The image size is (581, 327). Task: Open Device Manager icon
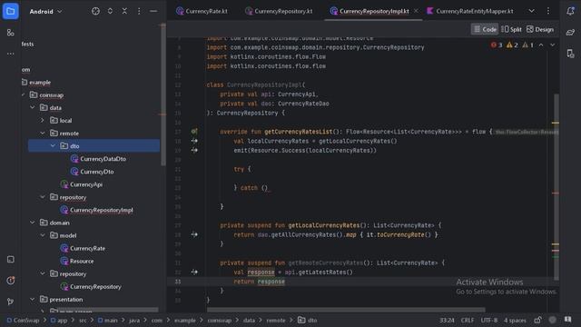coord(570,54)
